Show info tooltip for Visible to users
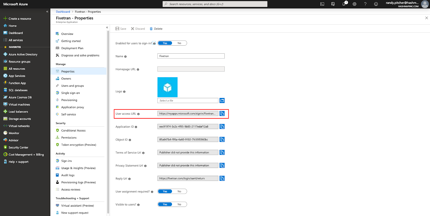 click(138, 205)
